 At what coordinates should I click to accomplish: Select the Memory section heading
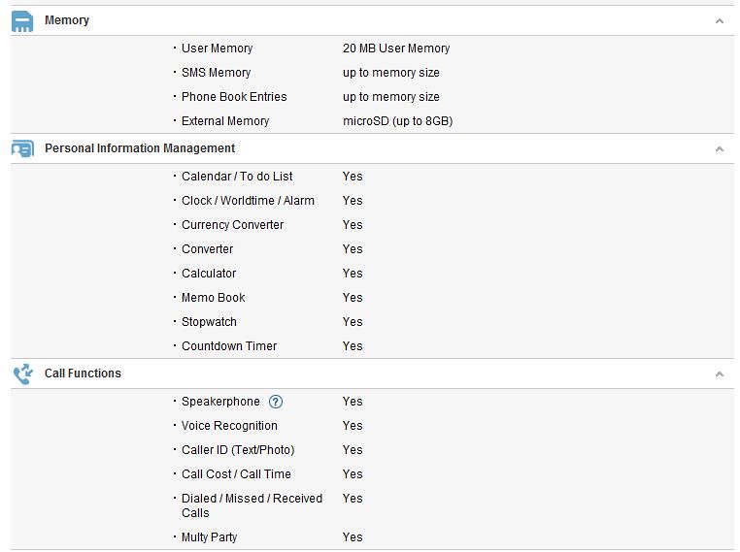tap(67, 20)
